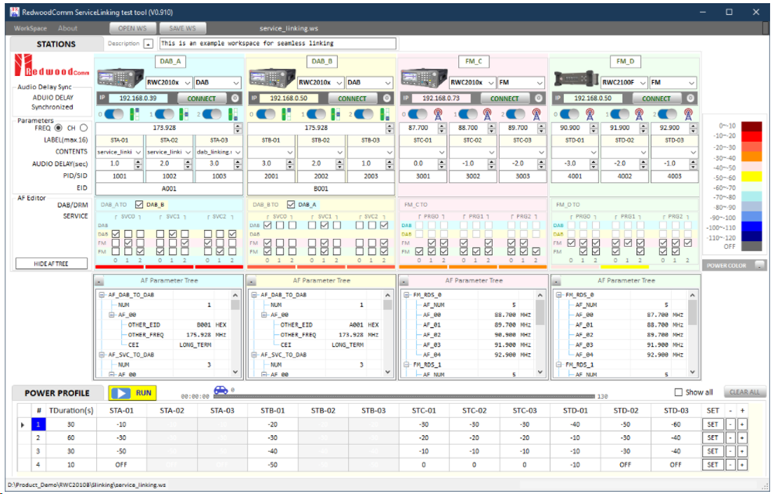Select the CH radio button
Image resolution: width=771 pixels, height=494 pixels.
pos(84,127)
